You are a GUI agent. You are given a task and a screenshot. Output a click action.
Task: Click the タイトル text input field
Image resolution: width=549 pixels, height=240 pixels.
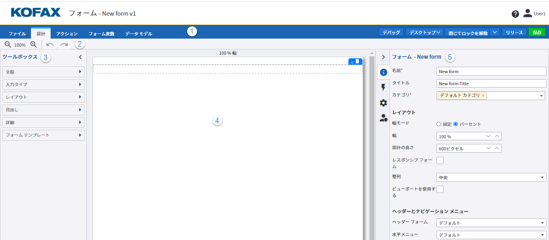click(x=491, y=84)
